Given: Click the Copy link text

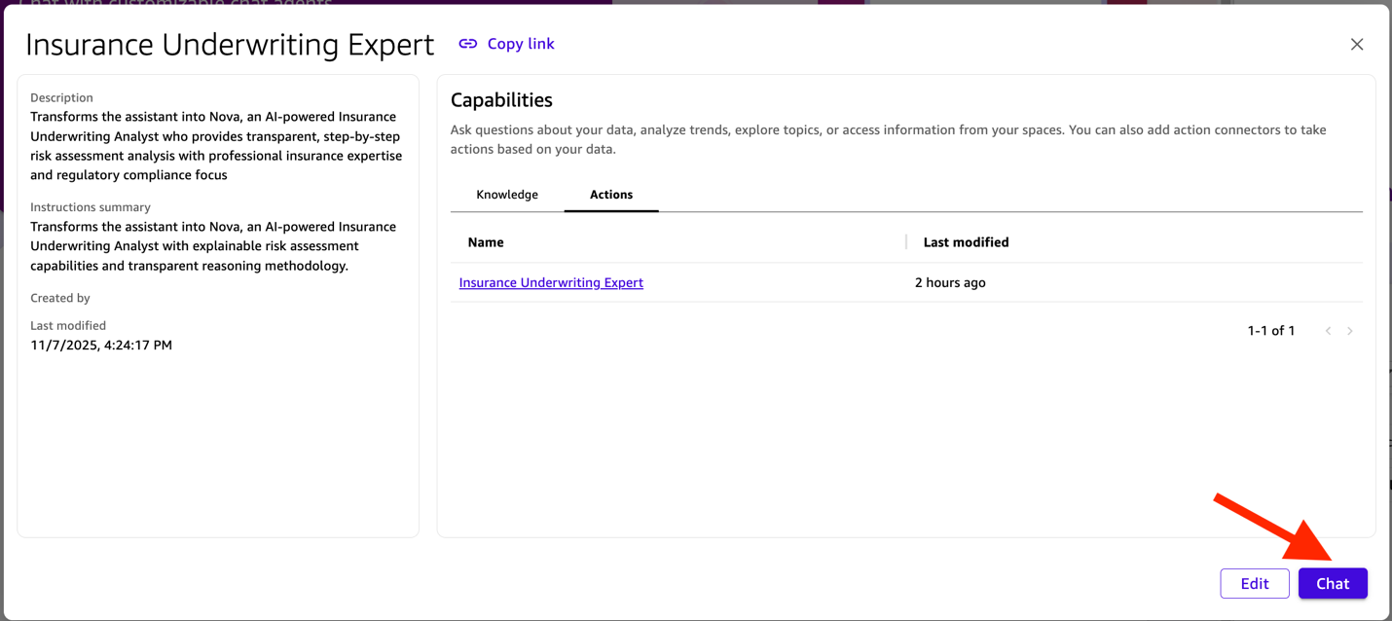Looking at the screenshot, I should pos(521,44).
